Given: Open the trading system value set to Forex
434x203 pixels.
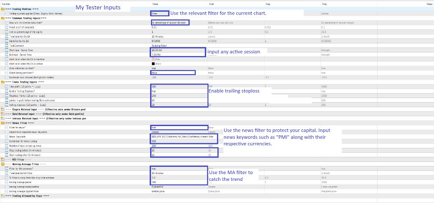Looking at the screenshot, I should tap(160, 14).
